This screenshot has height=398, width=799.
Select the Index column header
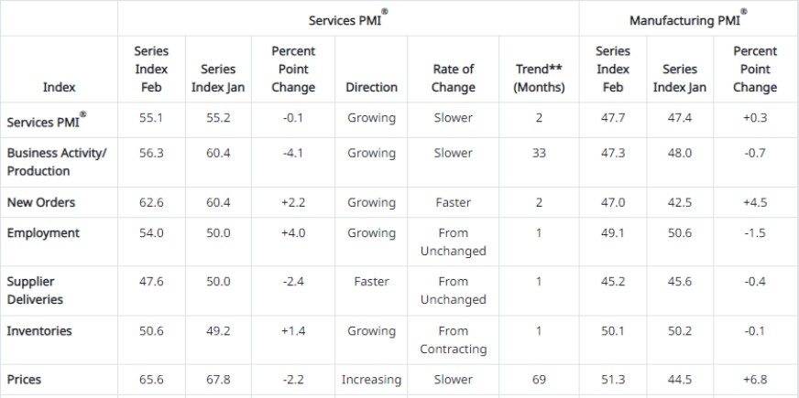pos(59,87)
